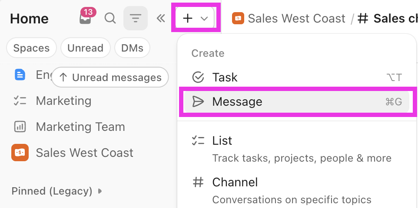Image resolution: width=418 pixels, height=208 pixels.
Task: Open Sales West Coast space icon in sidebar
Action: [20, 153]
